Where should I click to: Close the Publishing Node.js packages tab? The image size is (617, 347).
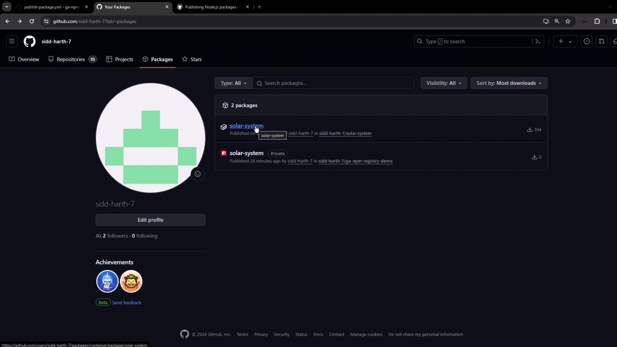click(247, 7)
